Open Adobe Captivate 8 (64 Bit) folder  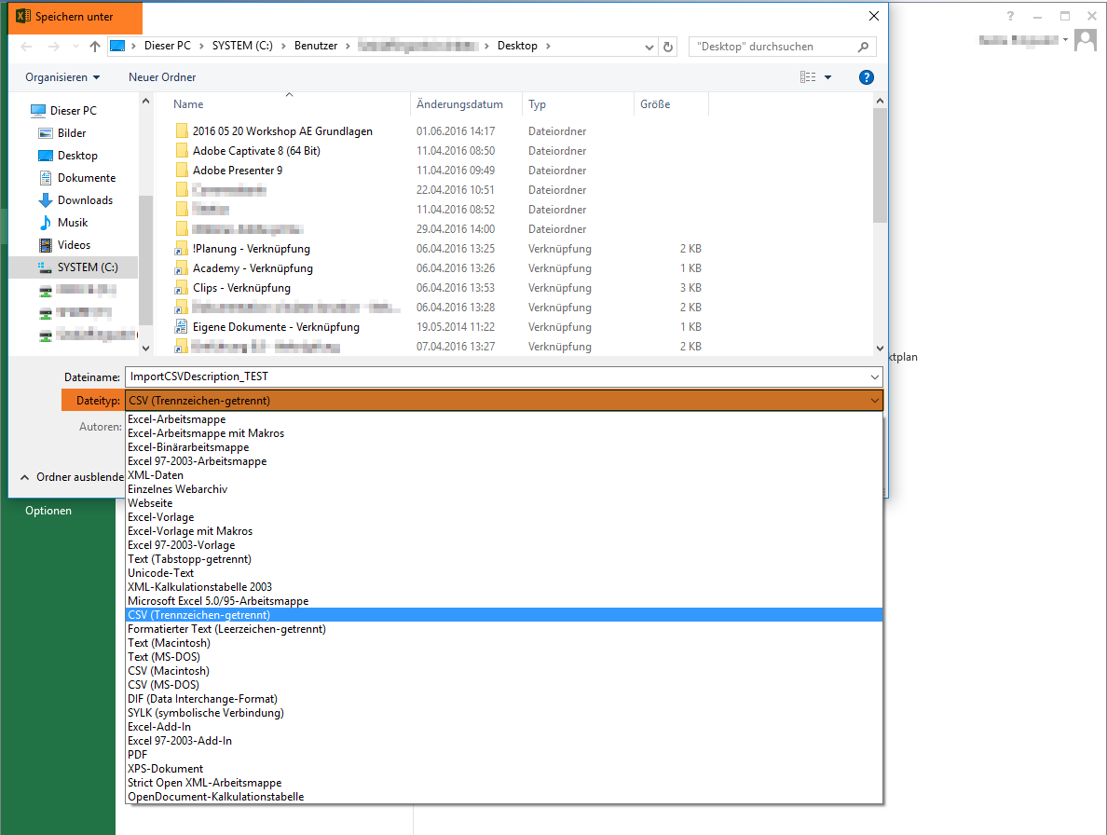tap(256, 151)
